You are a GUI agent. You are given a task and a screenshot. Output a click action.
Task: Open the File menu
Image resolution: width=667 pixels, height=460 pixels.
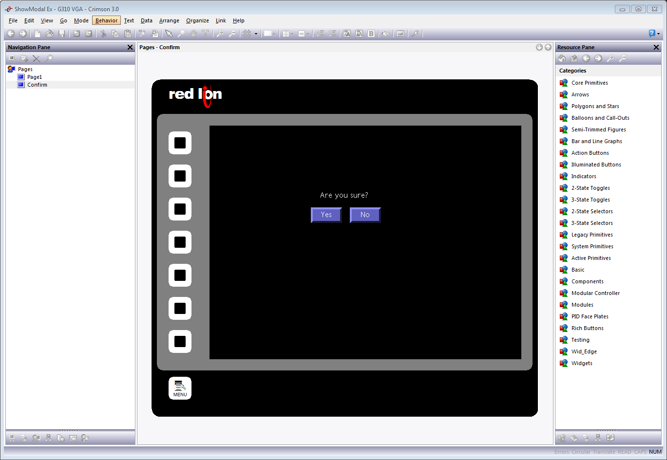(13, 20)
